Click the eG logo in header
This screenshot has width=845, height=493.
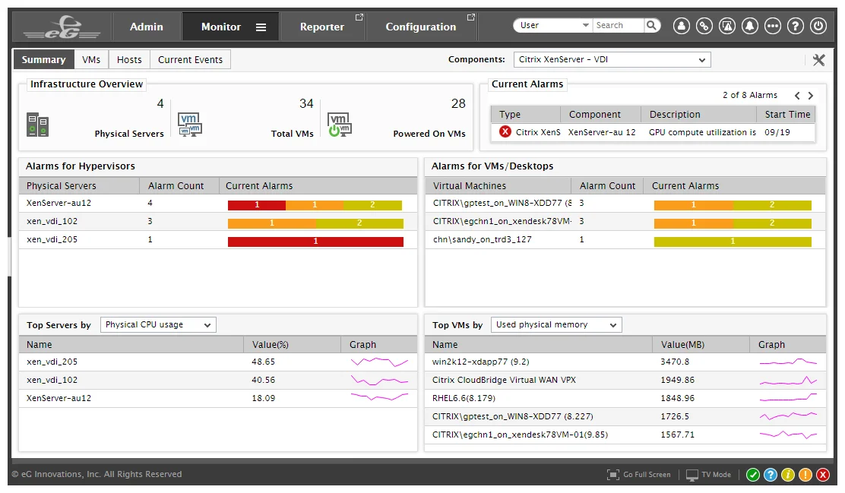[x=62, y=27]
